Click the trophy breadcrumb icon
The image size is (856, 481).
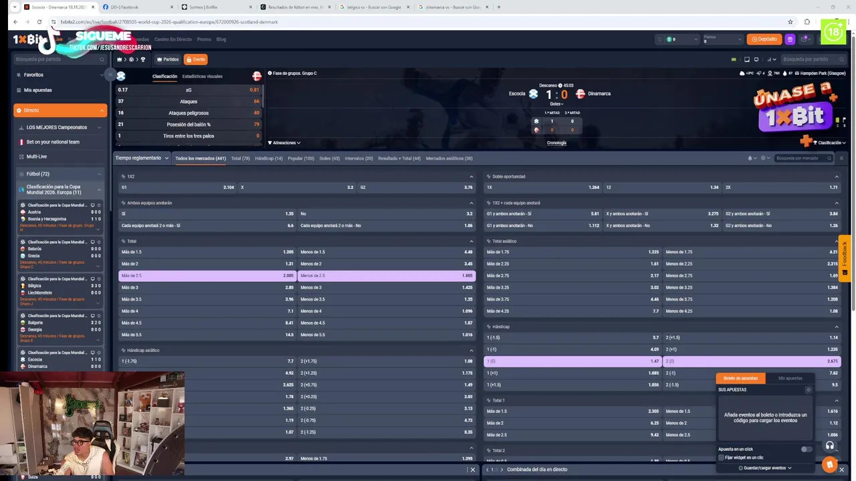click(142, 59)
